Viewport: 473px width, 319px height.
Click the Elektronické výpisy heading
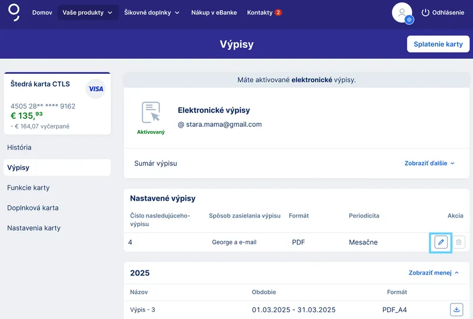214,110
